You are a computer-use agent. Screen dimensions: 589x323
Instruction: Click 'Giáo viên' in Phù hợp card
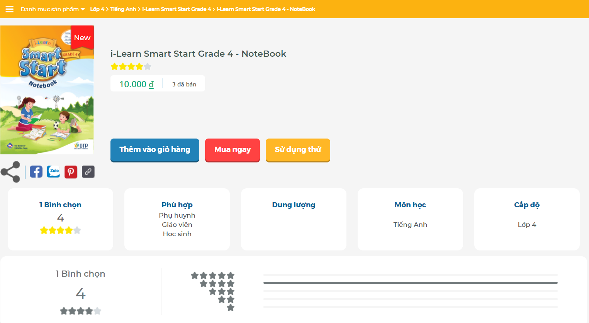coord(177,225)
